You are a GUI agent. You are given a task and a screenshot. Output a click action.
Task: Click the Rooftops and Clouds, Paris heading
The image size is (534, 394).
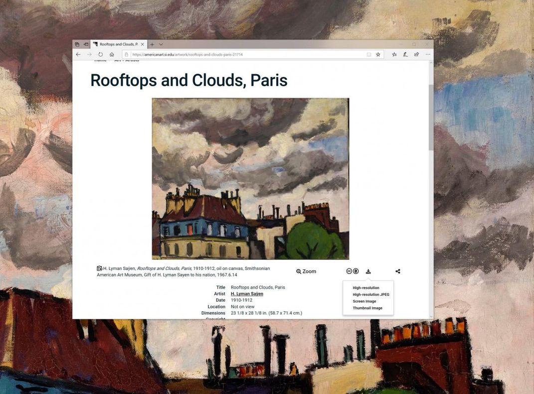[x=189, y=81]
